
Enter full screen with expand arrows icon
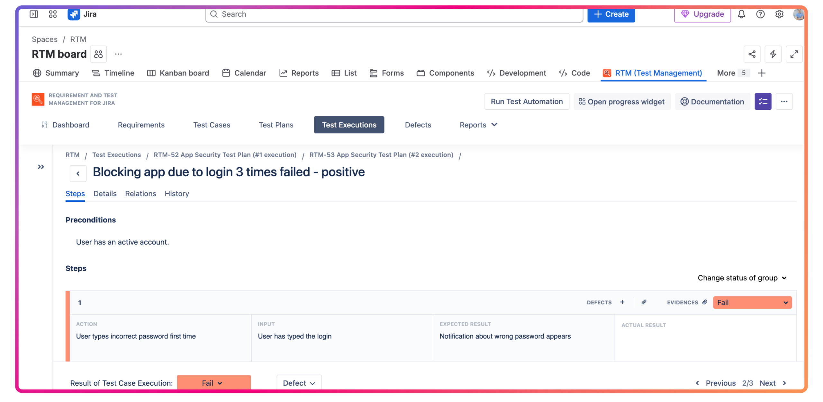(793, 54)
